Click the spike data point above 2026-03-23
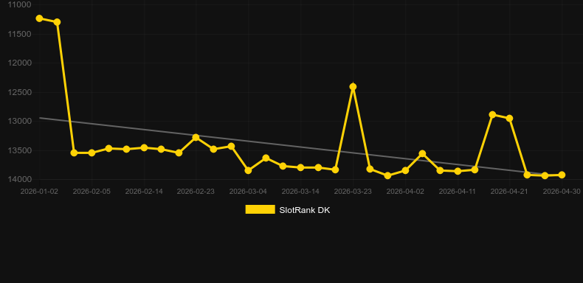 [353, 87]
